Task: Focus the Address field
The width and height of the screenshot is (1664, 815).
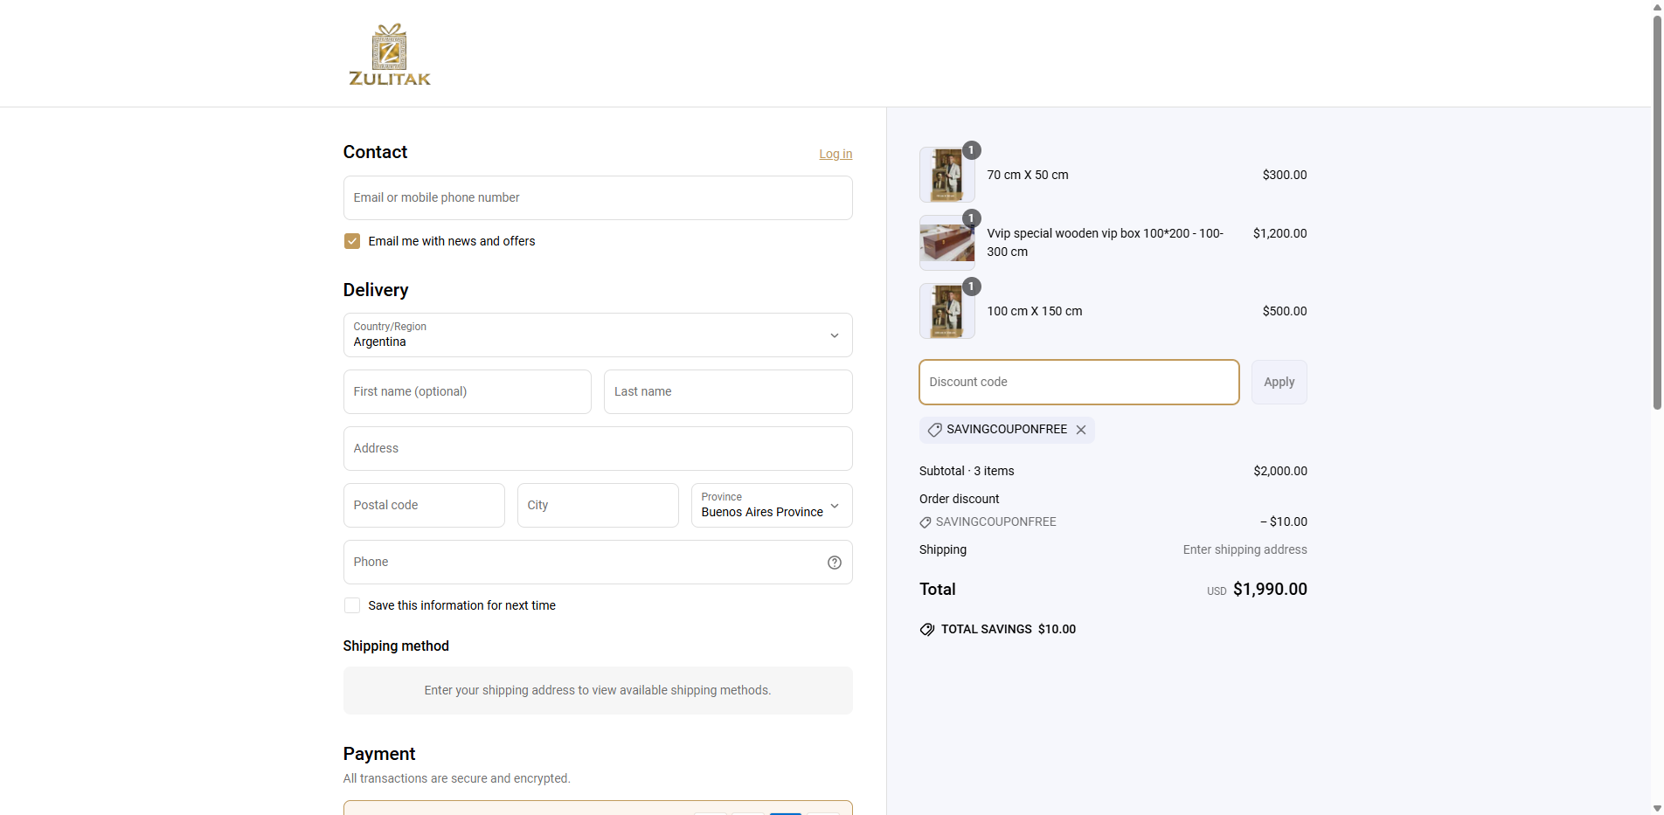Action: (x=598, y=449)
